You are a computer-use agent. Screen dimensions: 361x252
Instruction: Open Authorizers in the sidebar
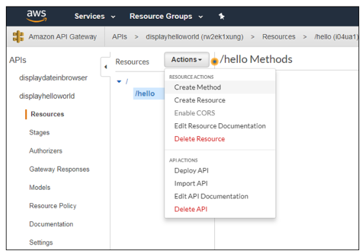point(45,151)
